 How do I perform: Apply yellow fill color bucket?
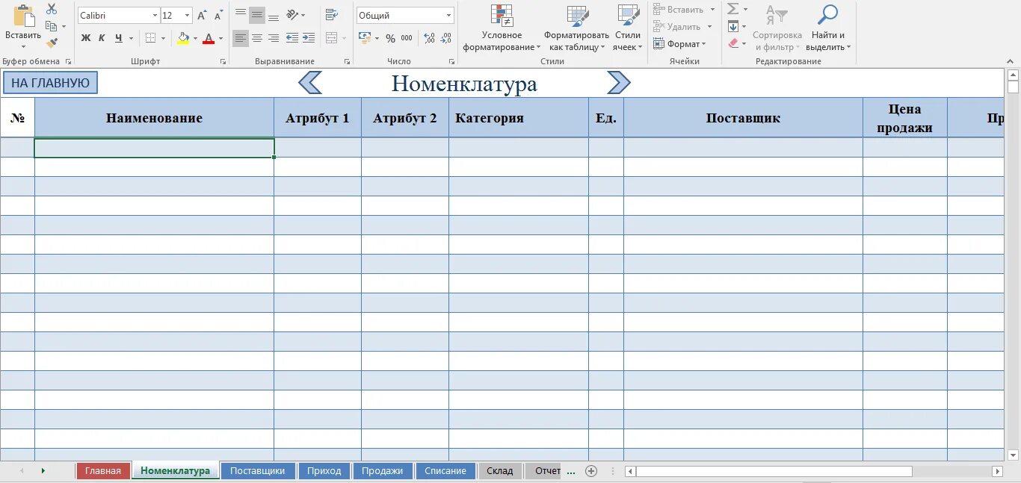184,38
